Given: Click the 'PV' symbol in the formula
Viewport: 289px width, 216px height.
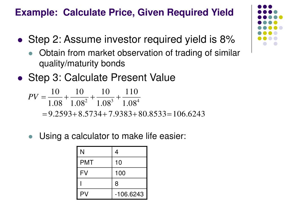Looking at the screenshot, I should click(33, 97).
